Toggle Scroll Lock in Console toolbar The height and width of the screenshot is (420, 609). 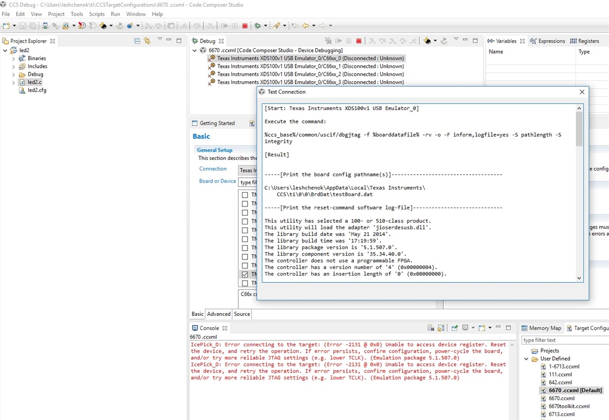pyautogui.click(x=441, y=328)
